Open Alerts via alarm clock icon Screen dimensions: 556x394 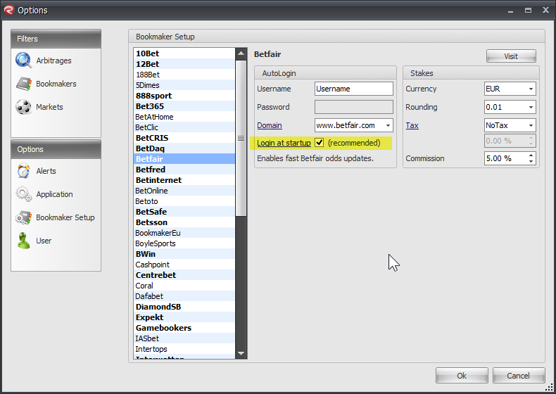click(23, 171)
